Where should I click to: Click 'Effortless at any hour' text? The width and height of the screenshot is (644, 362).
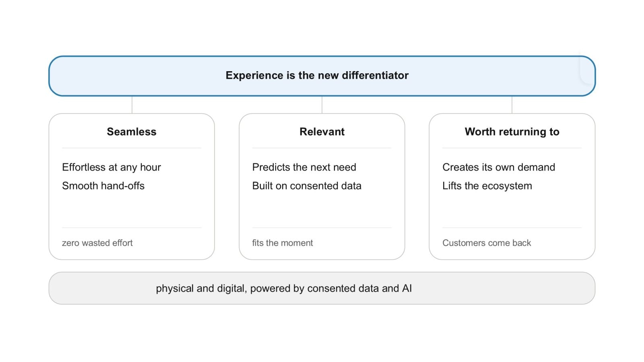(111, 167)
